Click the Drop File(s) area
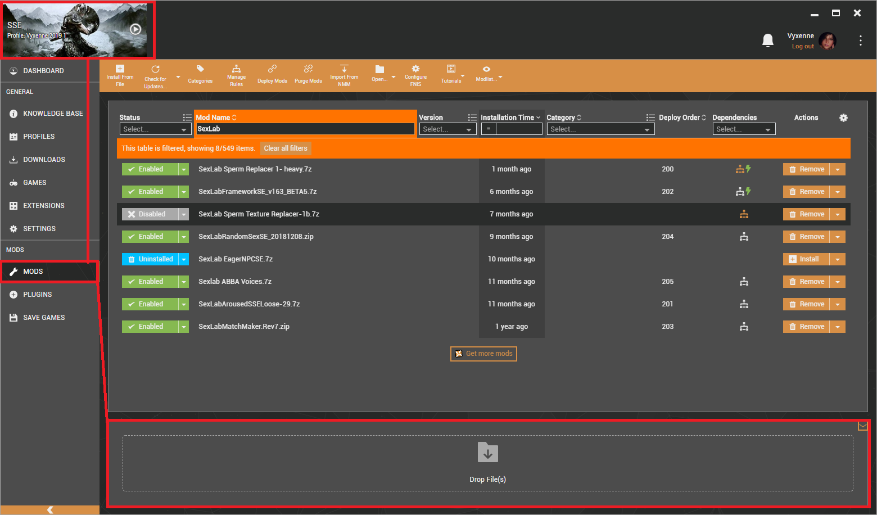Viewport: 877px width, 515px height. (487, 463)
